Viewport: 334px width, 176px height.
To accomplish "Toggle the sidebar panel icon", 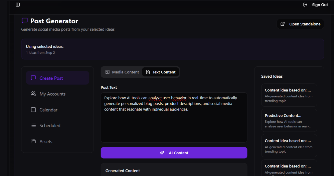I will pyautogui.click(x=18, y=5).
